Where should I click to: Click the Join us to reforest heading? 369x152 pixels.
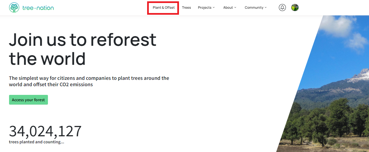(82, 49)
